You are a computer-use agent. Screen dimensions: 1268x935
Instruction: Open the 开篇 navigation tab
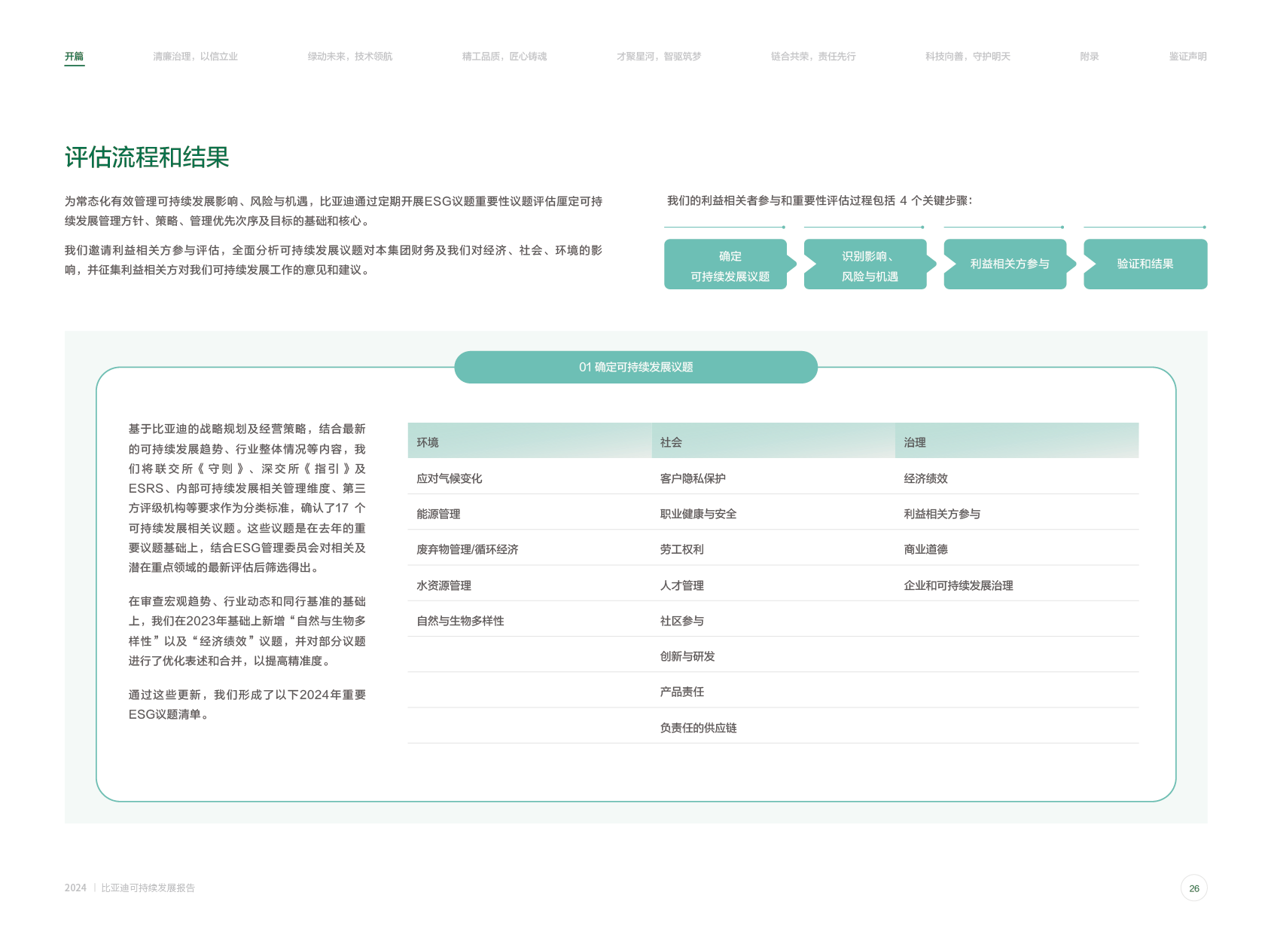click(x=74, y=57)
